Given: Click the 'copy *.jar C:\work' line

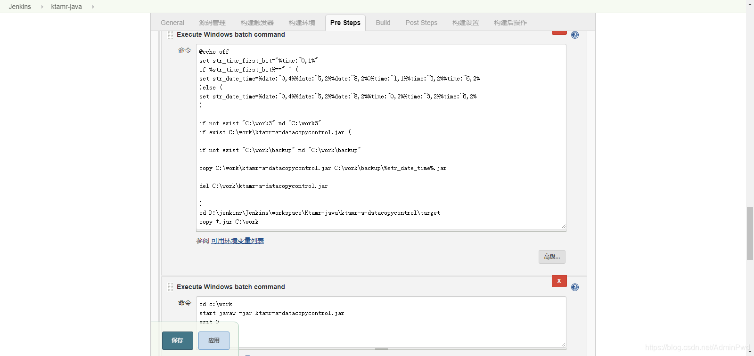Looking at the screenshot, I should pos(229,222).
